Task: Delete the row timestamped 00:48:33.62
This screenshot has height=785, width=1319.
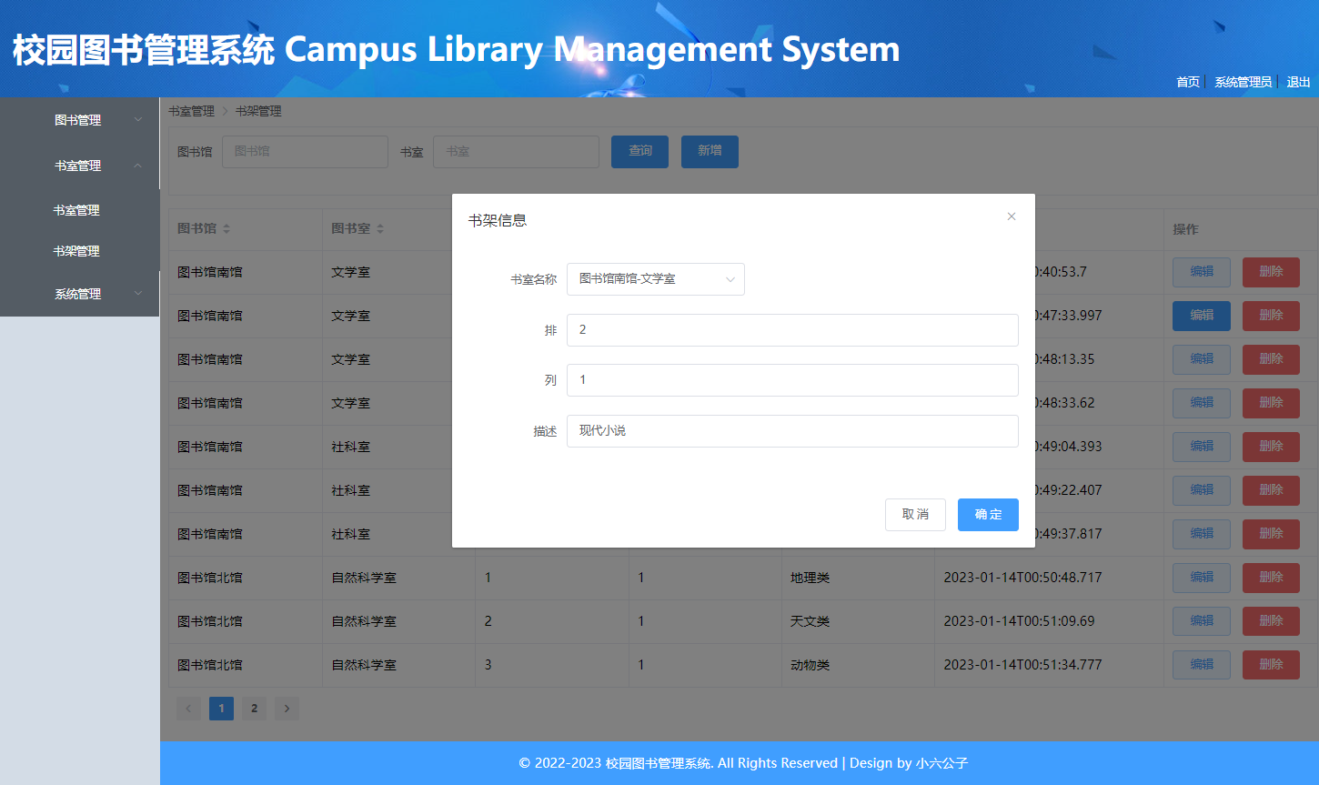Action: coord(1271,403)
